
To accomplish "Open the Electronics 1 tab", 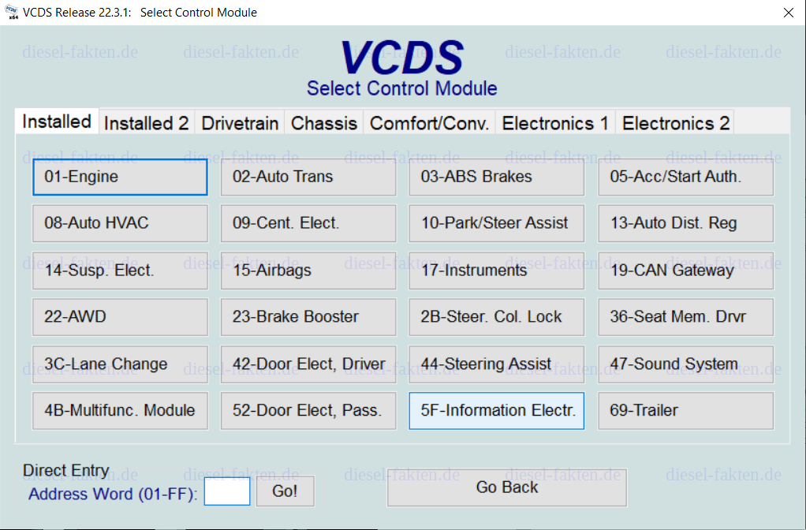I will click(555, 123).
